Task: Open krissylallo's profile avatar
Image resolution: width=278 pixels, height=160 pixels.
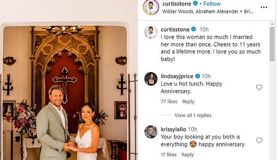Action: 151,132
